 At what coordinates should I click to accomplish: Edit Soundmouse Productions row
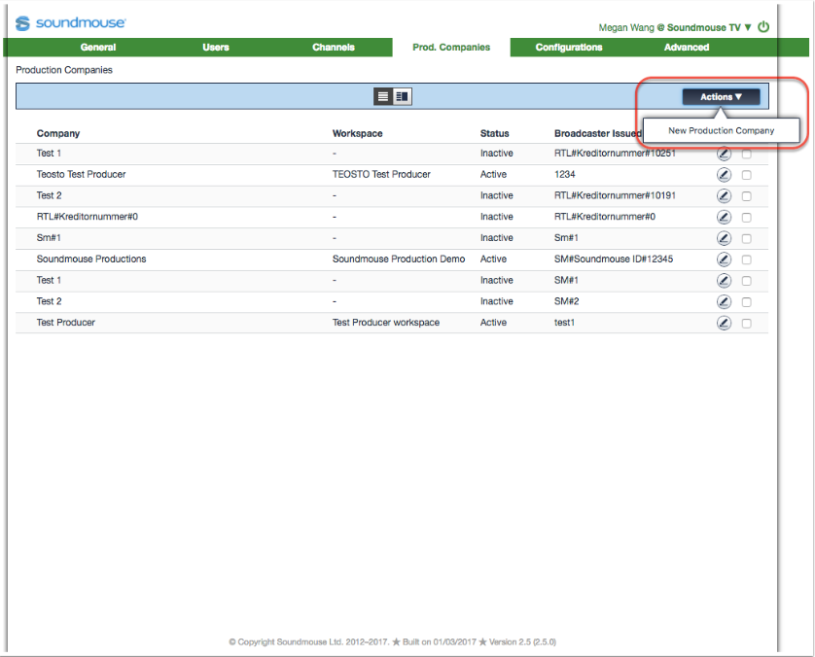point(724,259)
